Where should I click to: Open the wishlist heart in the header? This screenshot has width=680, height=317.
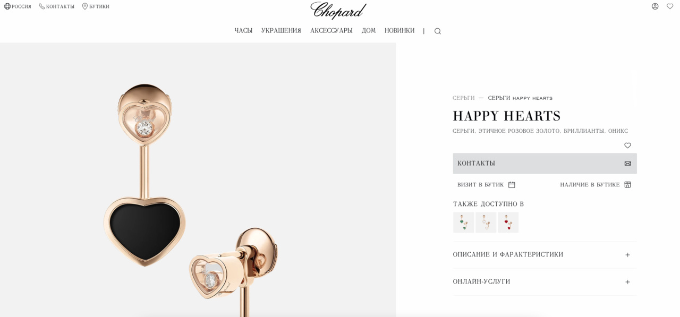tap(670, 6)
